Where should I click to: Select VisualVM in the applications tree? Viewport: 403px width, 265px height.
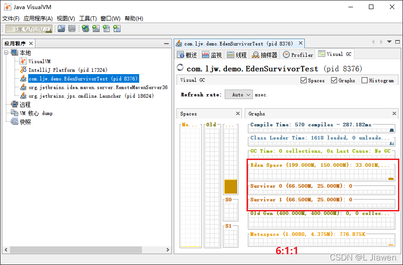[x=39, y=61]
